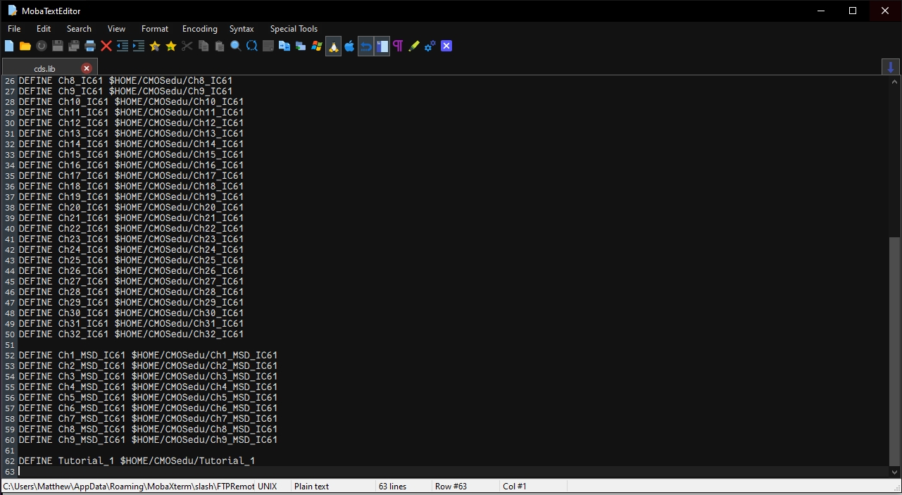
Task: Click the DEFINE Ch15_IC61 line
Action: pyautogui.click(x=131, y=155)
